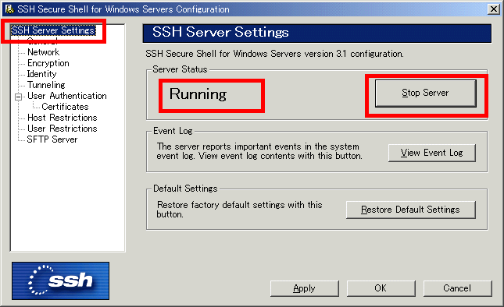
Task: Open the Network settings page
Action: (44, 52)
